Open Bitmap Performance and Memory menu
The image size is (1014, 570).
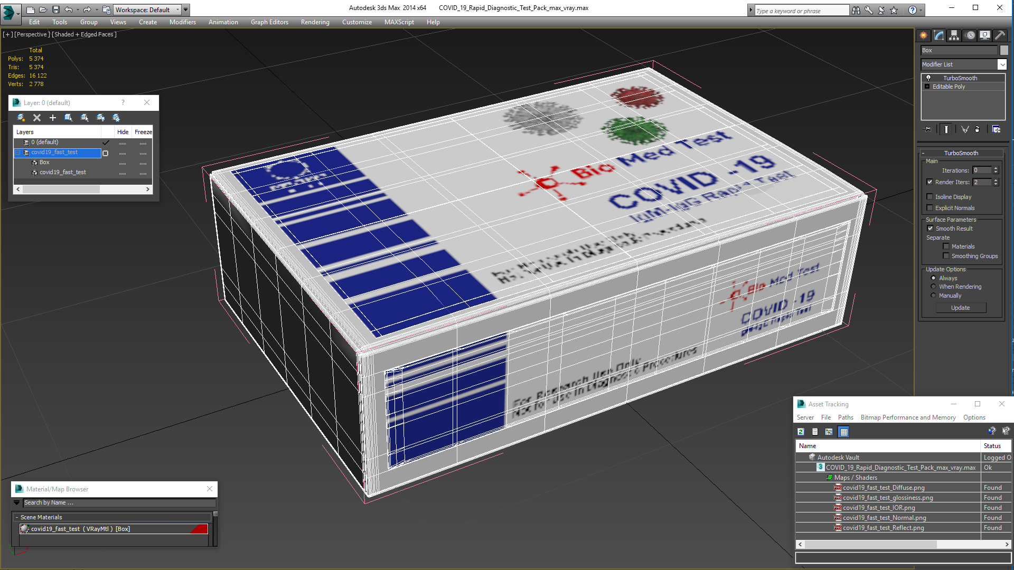(908, 417)
